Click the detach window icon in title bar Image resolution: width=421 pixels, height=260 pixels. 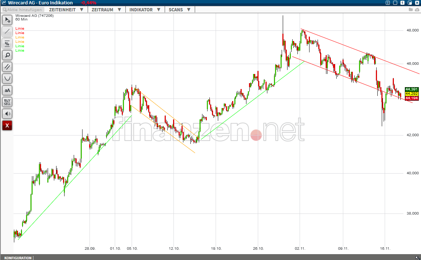[410, 3]
